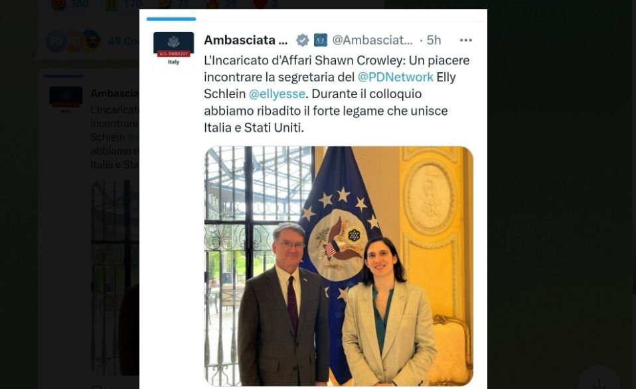Click the government affiliation seal badge
This screenshot has height=389, width=636.
click(x=321, y=40)
